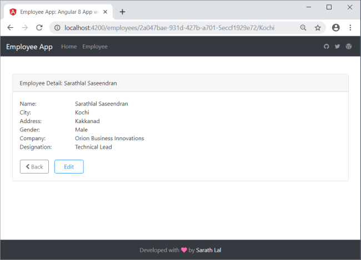The width and height of the screenshot is (361, 260).
Task: Click the gender value 'Male'
Action: [x=81, y=130]
